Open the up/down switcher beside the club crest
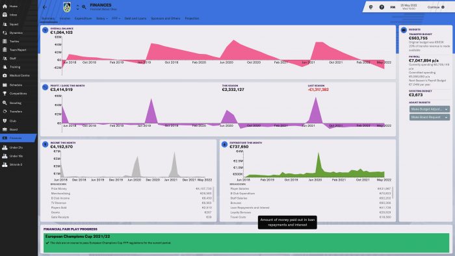This screenshot has width=455, height=256. click(77, 7)
